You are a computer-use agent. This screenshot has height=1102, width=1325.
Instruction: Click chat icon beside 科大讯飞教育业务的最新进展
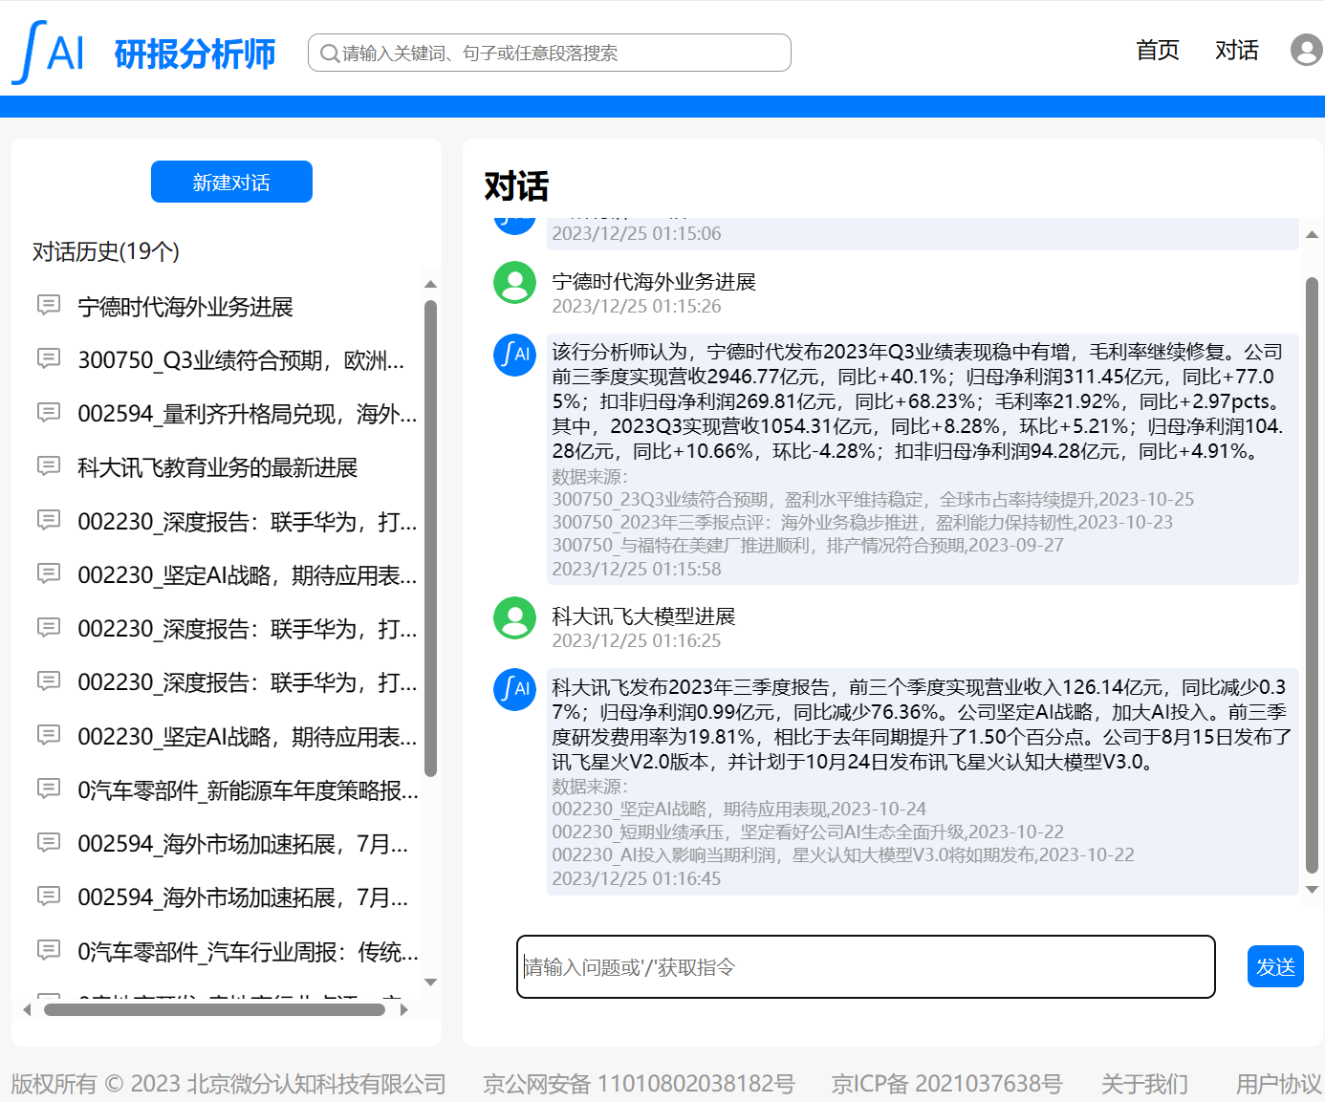[48, 465]
